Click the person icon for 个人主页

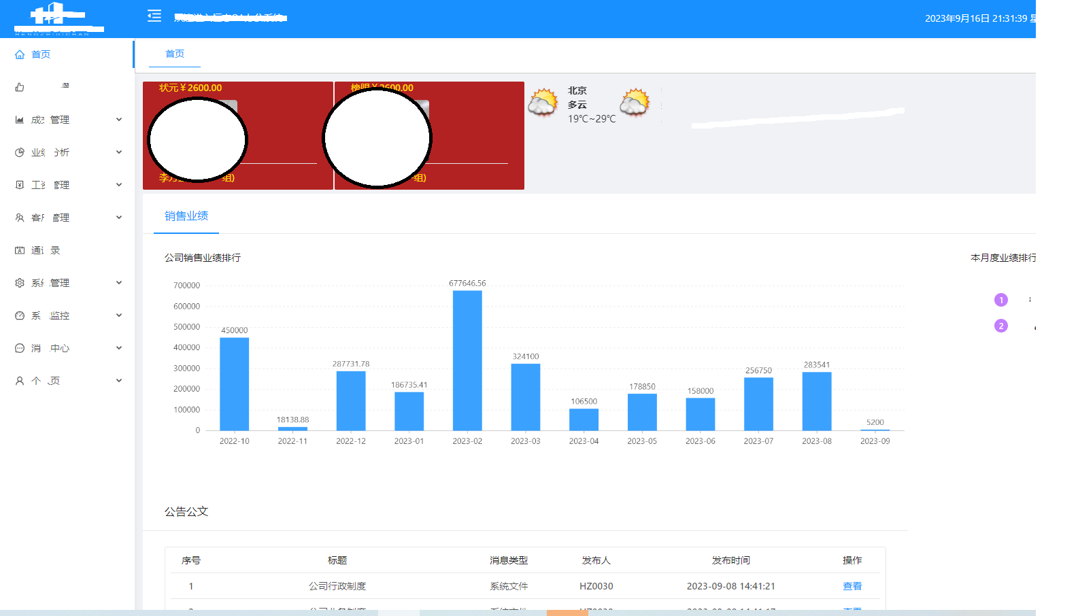[x=20, y=381]
